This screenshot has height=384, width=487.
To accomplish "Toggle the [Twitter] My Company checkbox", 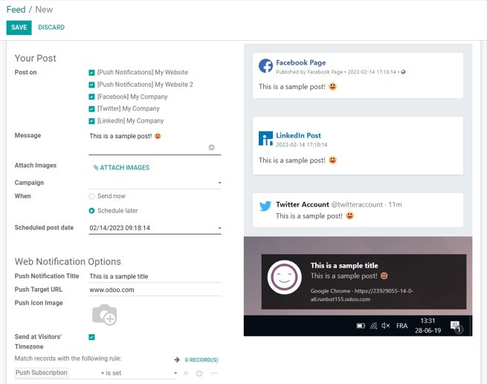I will click(91, 108).
